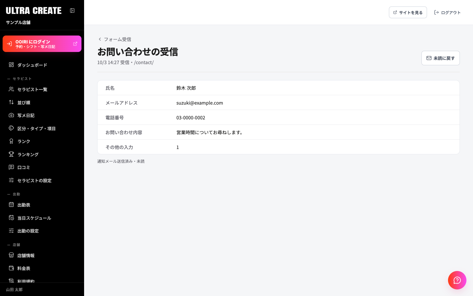Navigate to 出勤表 in sidebar
Screen dimensions: 473x296
[42, 205]
